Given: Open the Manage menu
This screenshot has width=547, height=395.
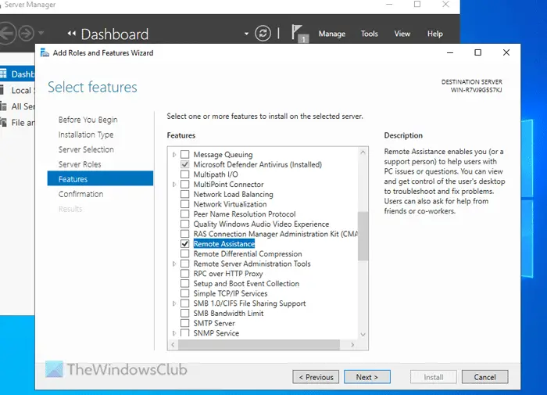Looking at the screenshot, I should tap(332, 34).
